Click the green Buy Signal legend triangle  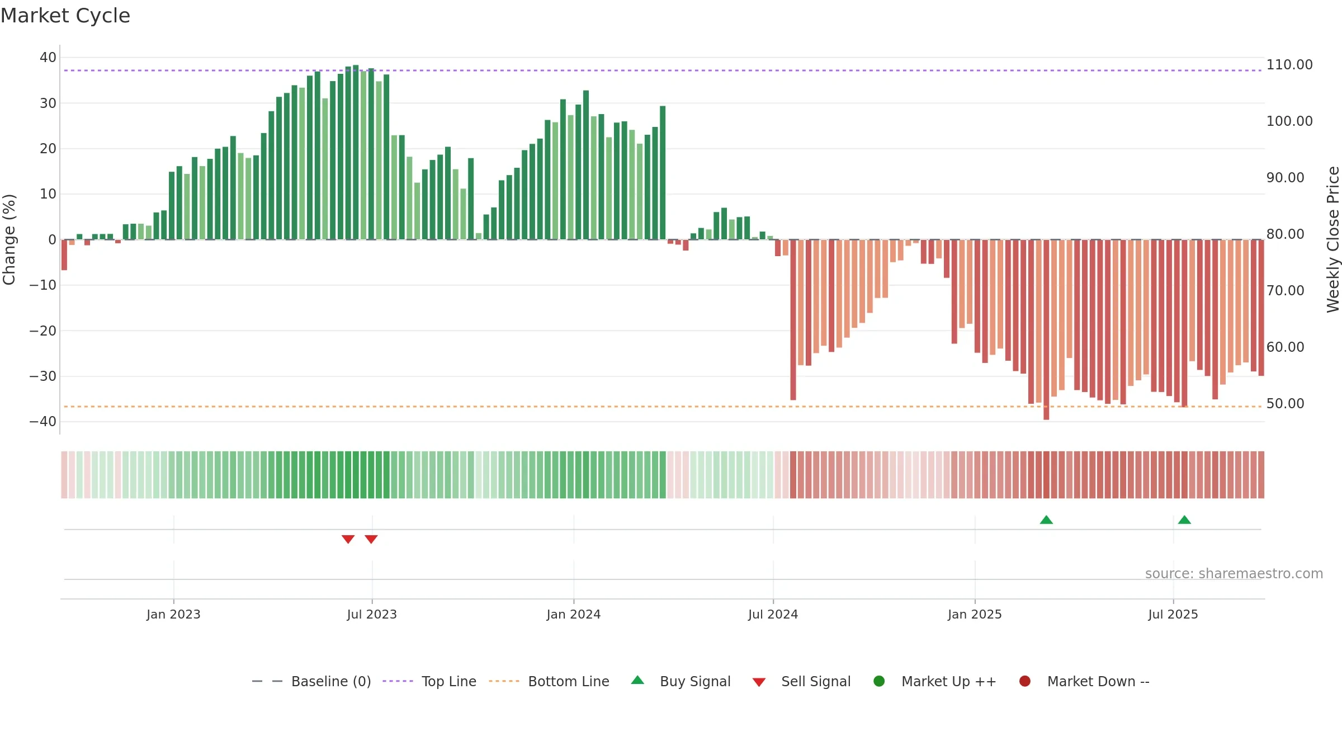637,680
